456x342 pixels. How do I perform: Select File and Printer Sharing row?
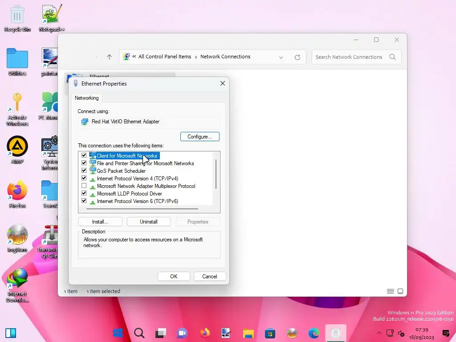(145, 163)
